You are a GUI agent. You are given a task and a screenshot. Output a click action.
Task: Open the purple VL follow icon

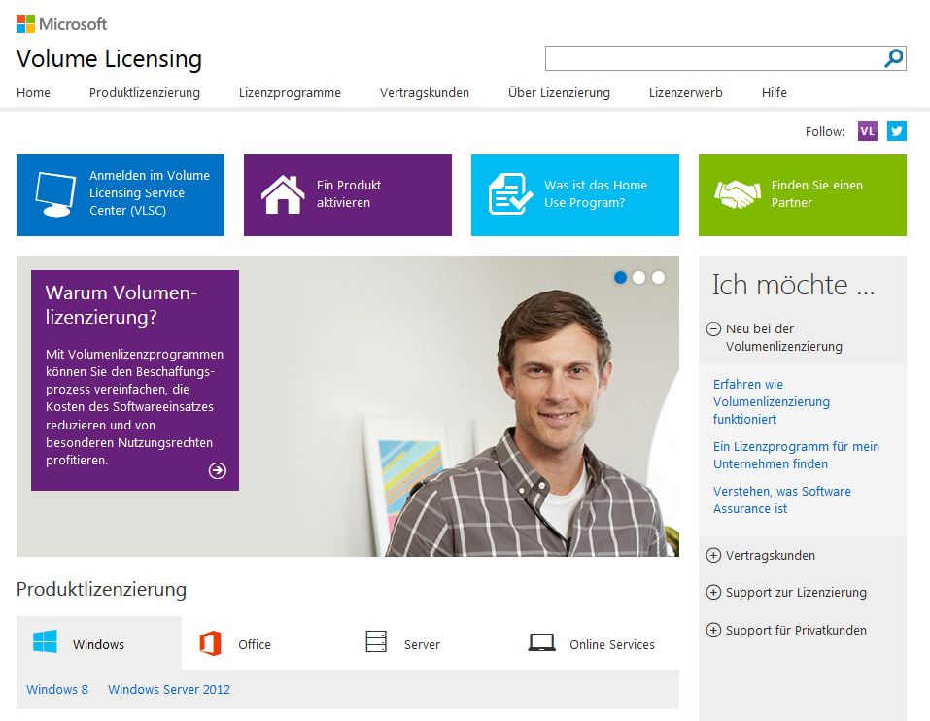867,131
